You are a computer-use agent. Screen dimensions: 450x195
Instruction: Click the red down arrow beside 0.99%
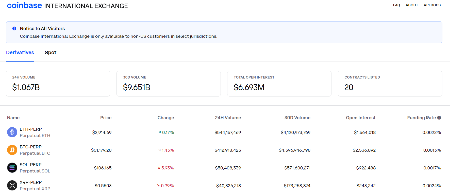159,185
